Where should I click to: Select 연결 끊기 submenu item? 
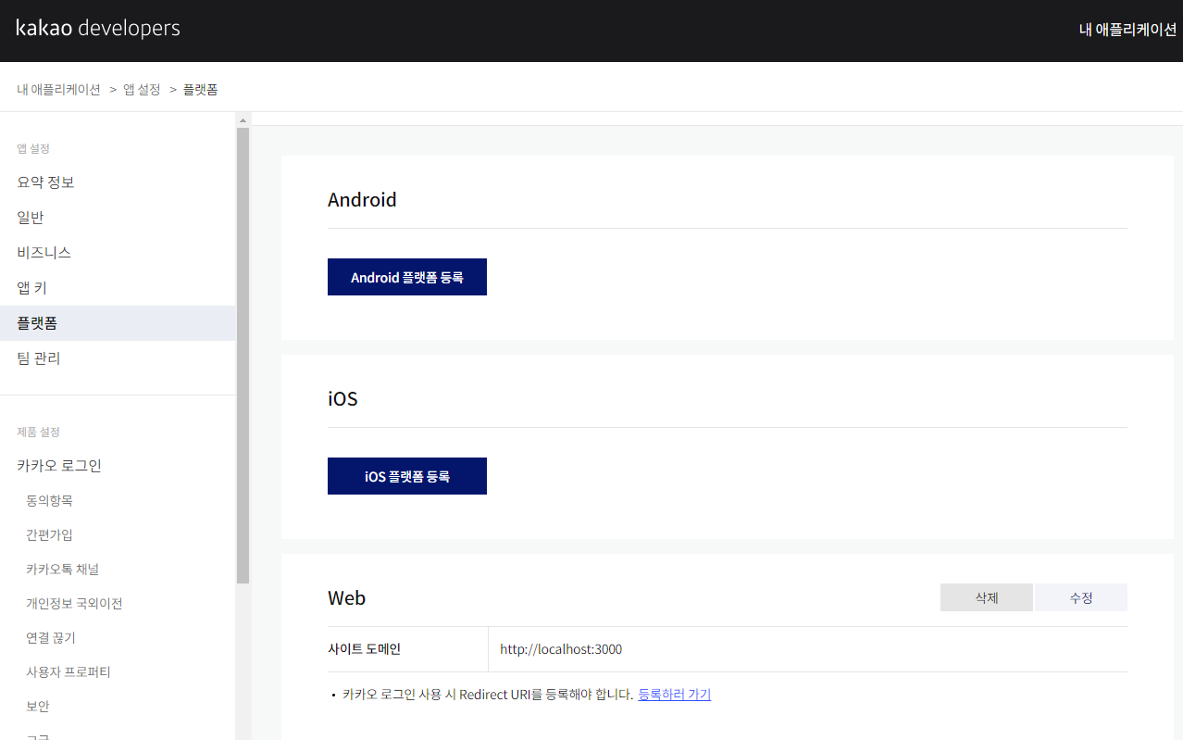click(x=51, y=638)
